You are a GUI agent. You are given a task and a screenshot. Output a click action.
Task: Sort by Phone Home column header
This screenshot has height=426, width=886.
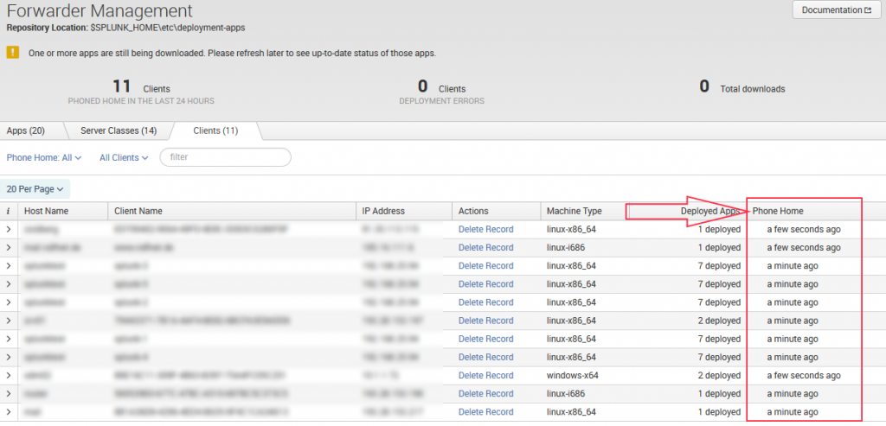[x=778, y=211]
